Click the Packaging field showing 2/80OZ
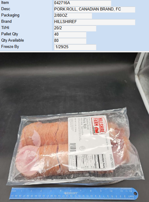Viewport: 149px width, 202px height. point(73,16)
